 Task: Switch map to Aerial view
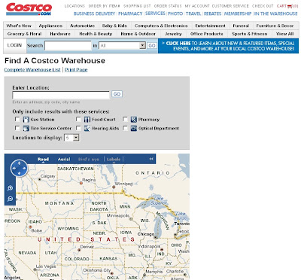(x=64, y=160)
